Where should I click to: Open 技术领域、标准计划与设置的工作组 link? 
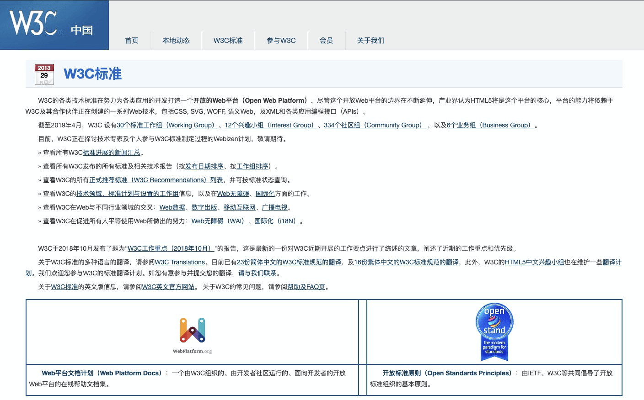(128, 194)
